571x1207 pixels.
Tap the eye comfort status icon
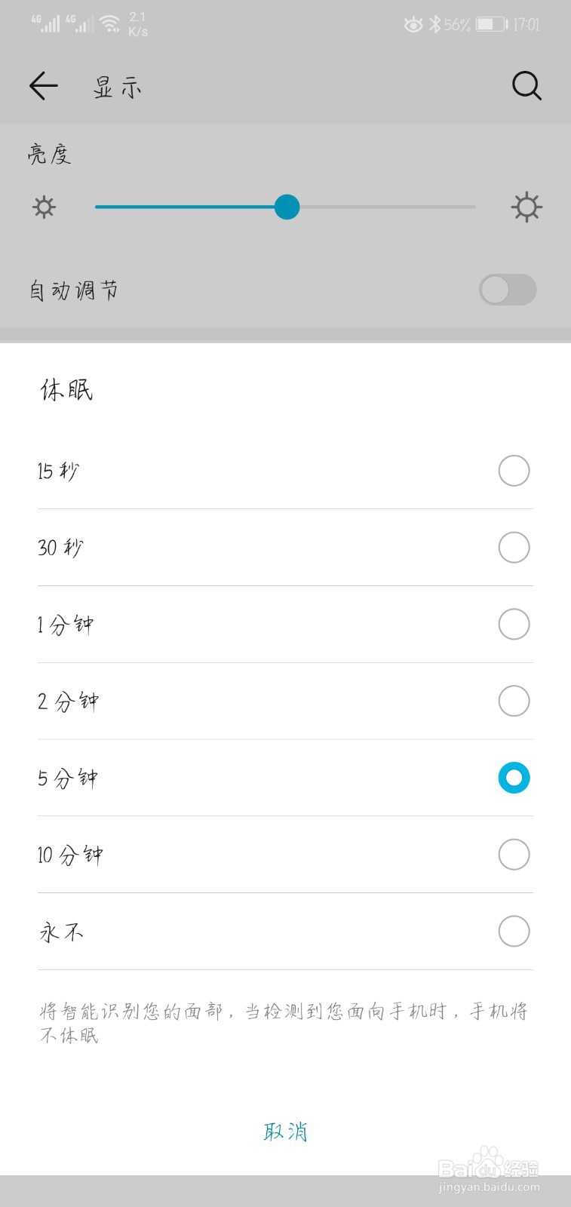tap(413, 25)
